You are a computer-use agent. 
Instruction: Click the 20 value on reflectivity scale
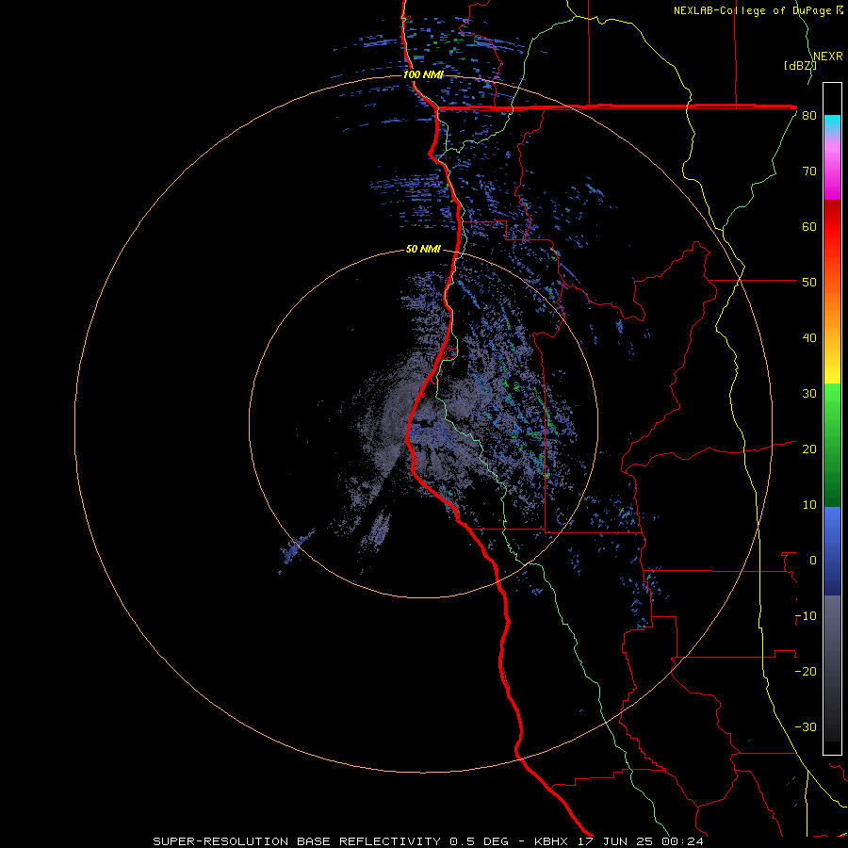tap(809, 449)
